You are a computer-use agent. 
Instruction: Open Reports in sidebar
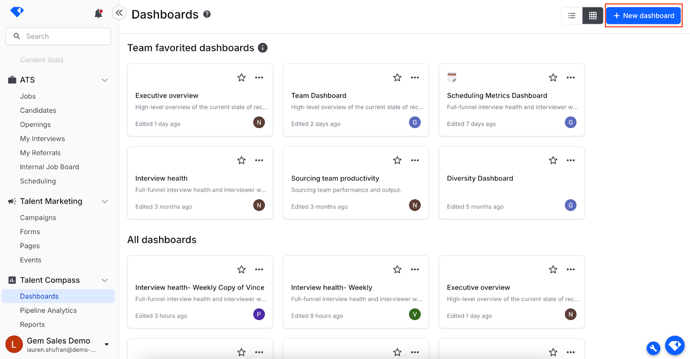(x=32, y=324)
